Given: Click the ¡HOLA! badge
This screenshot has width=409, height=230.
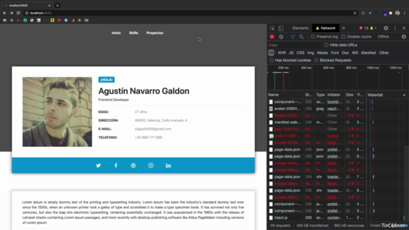Looking at the screenshot, I should (x=107, y=80).
